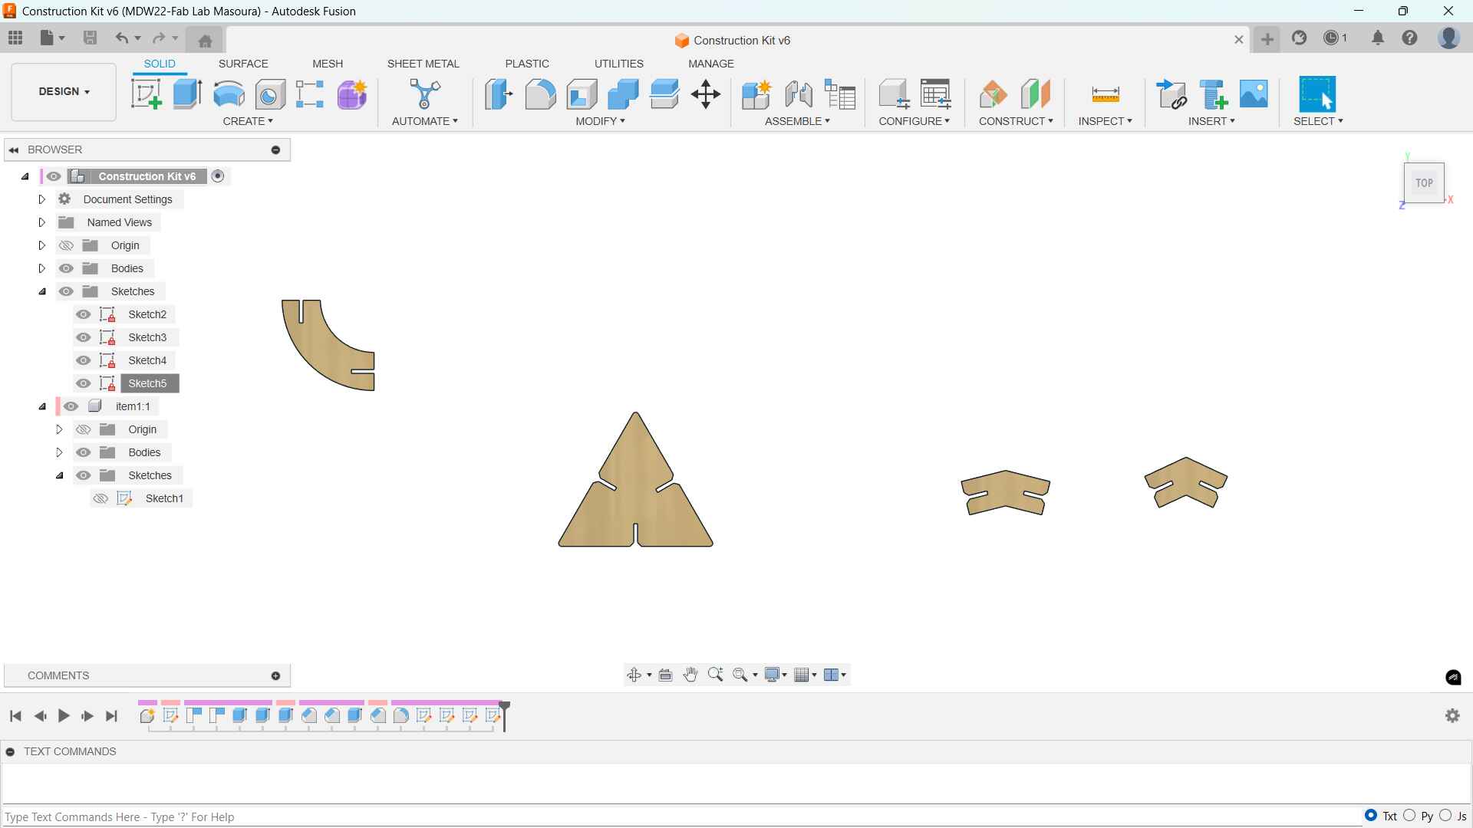Open timeline settings gear
The width and height of the screenshot is (1473, 828).
click(1452, 715)
